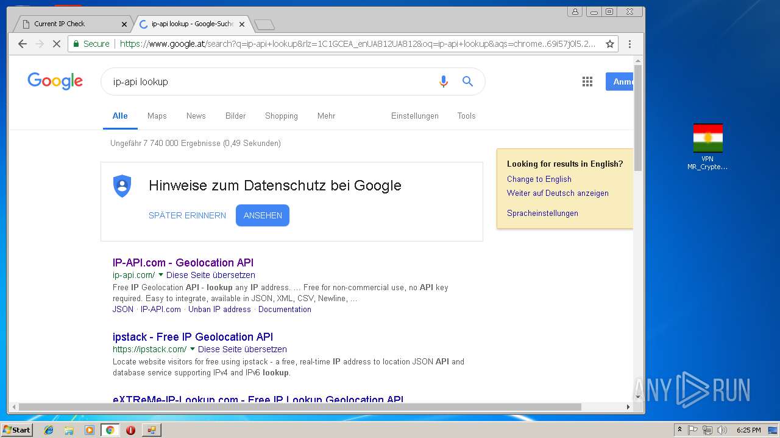
Task: Click the Chrome back arrow
Action: pos(23,44)
